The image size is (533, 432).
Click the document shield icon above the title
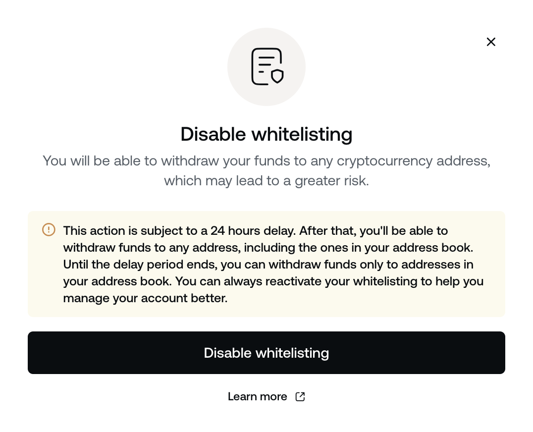(x=266, y=66)
